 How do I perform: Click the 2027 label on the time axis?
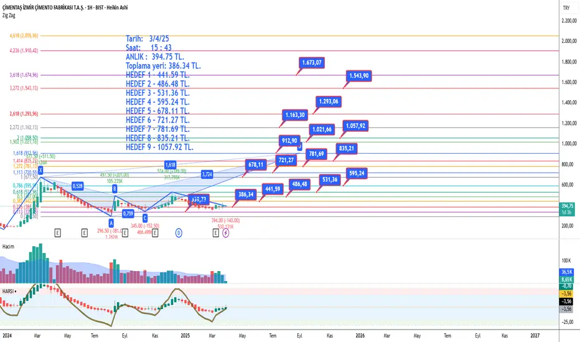tap(535, 336)
